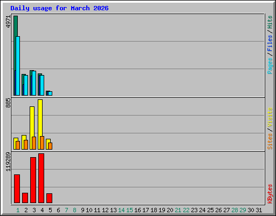Click the tallest red KBytes bar for day 4
The width and height of the screenshot is (276, 216).
[41, 178]
